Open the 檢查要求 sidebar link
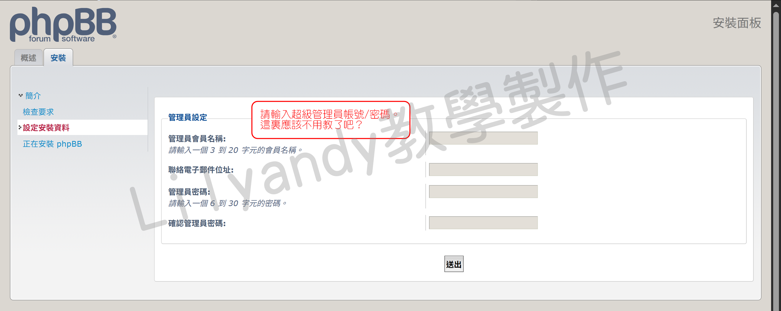781x311 pixels. click(38, 112)
